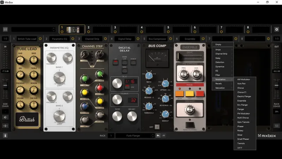282x159 pixels.
Task: Toggle power for rack slot 6
Action: 195,31
